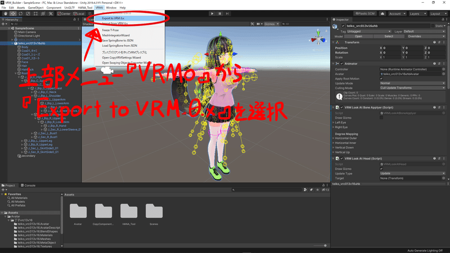This screenshot has width=450, height=253.
Task: Click the Step frame button
Action: 227,13
